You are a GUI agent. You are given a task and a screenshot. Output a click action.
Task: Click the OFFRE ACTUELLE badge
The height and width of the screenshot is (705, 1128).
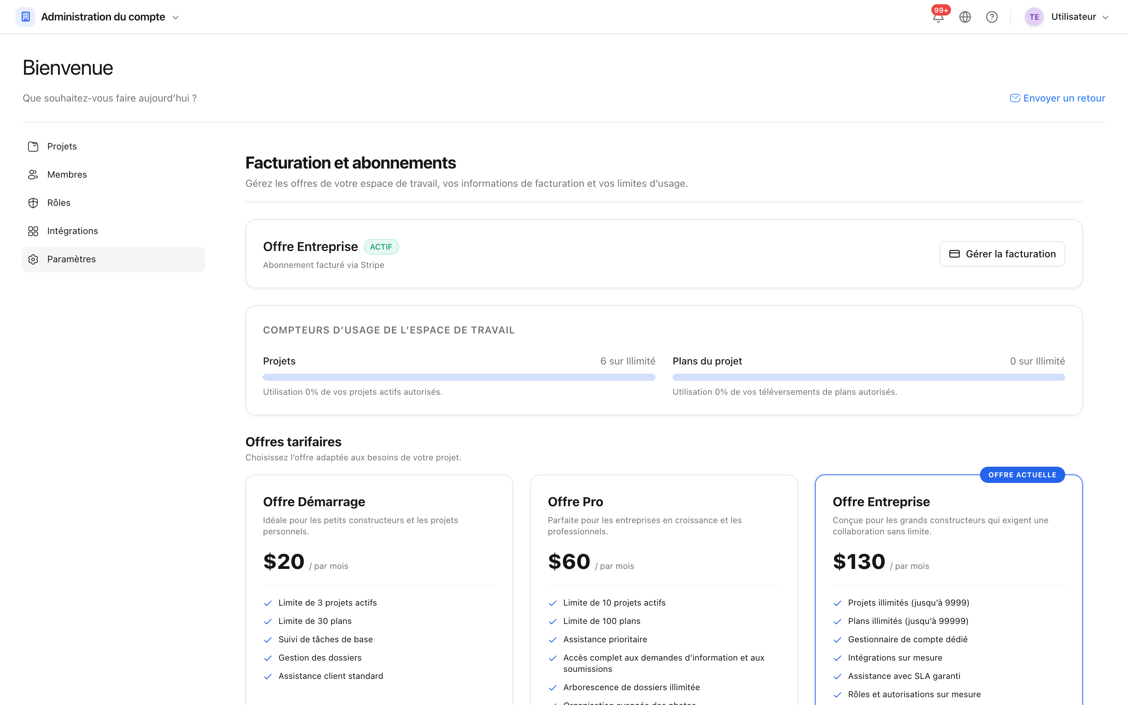tap(1022, 475)
